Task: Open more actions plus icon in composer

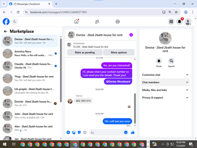Action: [x=68, y=132]
